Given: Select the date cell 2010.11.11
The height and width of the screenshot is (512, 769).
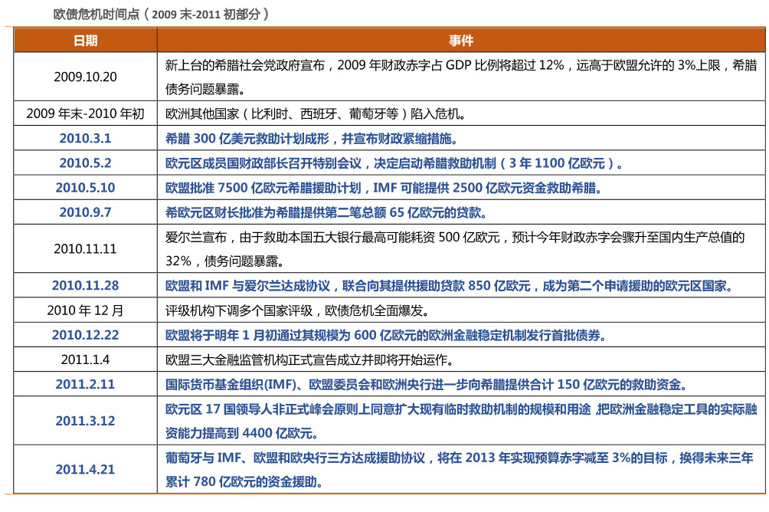Looking at the screenshot, I should click(x=85, y=248).
